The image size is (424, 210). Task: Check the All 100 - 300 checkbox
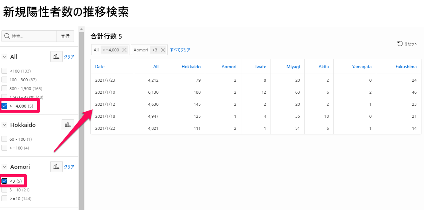pyautogui.click(x=4, y=79)
